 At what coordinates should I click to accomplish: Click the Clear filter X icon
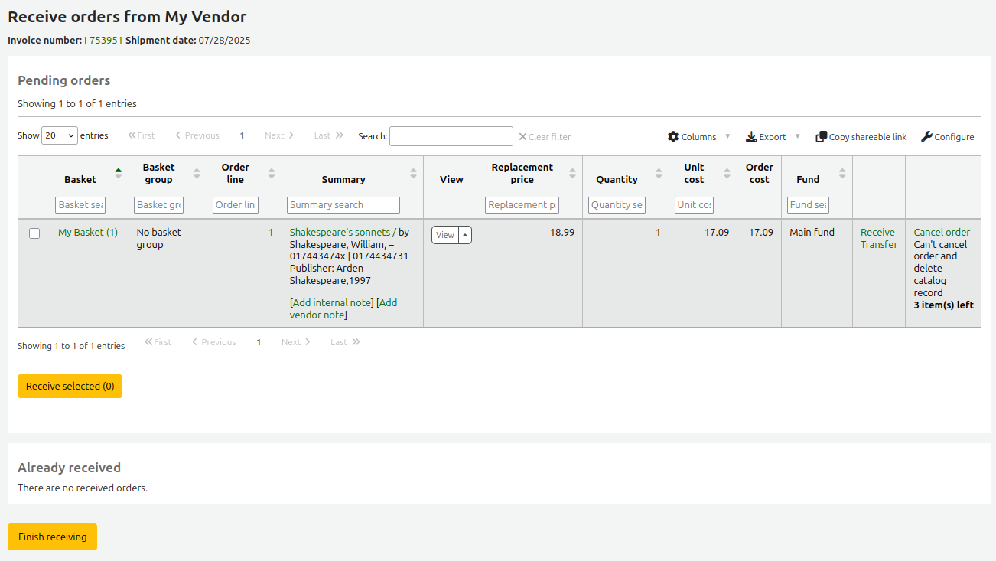coord(522,137)
